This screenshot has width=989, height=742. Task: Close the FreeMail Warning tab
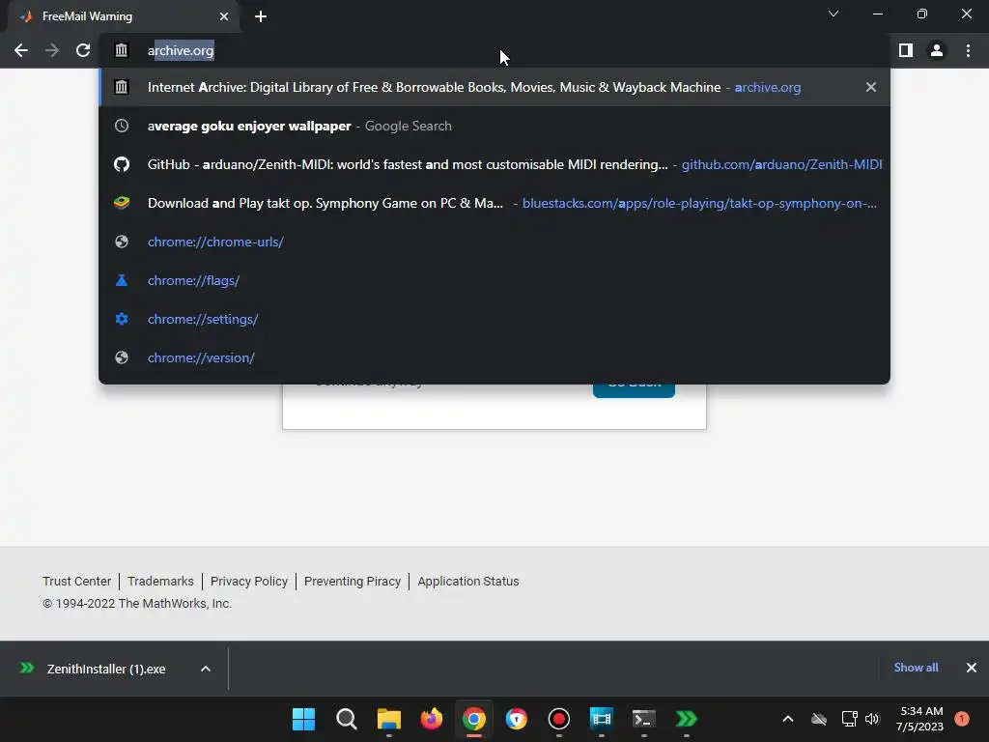224,16
